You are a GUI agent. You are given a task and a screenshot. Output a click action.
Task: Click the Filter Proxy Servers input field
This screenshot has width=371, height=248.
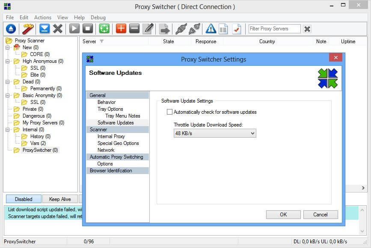tap(275, 29)
